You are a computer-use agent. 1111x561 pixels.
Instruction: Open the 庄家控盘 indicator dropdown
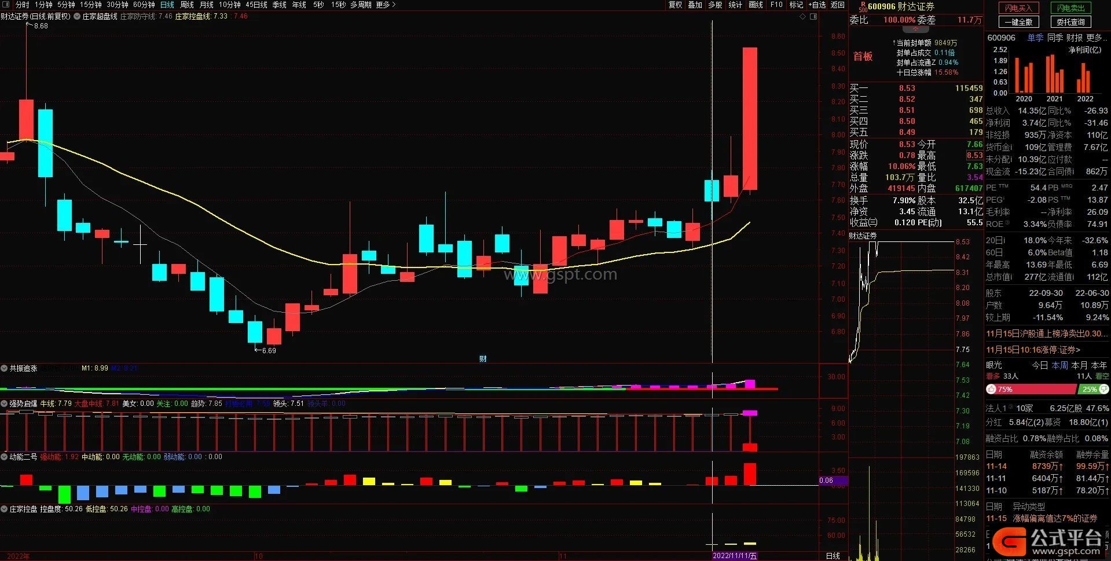click(x=5, y=509)
